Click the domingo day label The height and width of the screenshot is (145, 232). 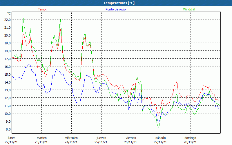click(x=190, y=138)
